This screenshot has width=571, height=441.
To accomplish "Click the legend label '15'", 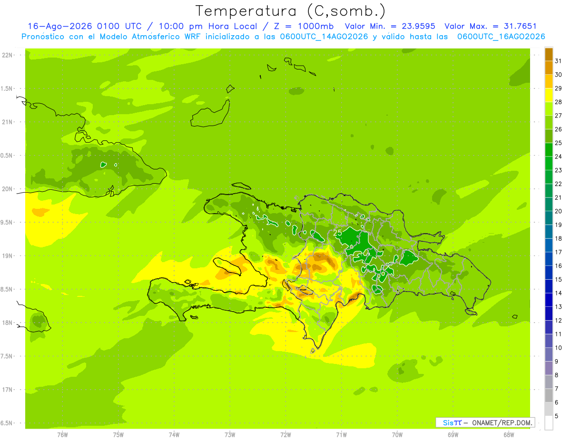I will tap(558, 279).
